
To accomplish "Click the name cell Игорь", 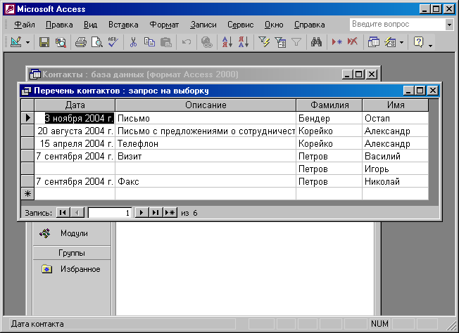I will (396, 169).
